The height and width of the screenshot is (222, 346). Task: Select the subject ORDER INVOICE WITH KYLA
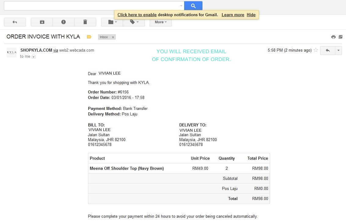[43, 37]
